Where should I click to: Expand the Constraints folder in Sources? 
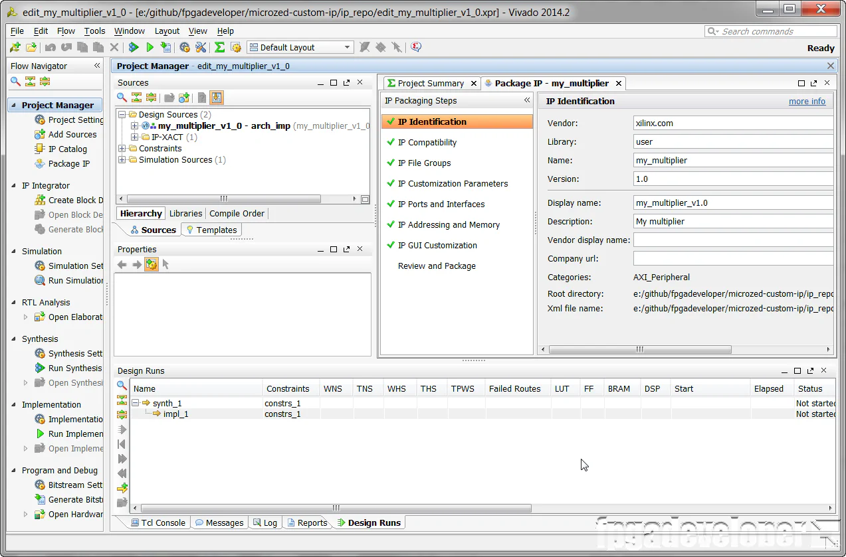[122, 148]
